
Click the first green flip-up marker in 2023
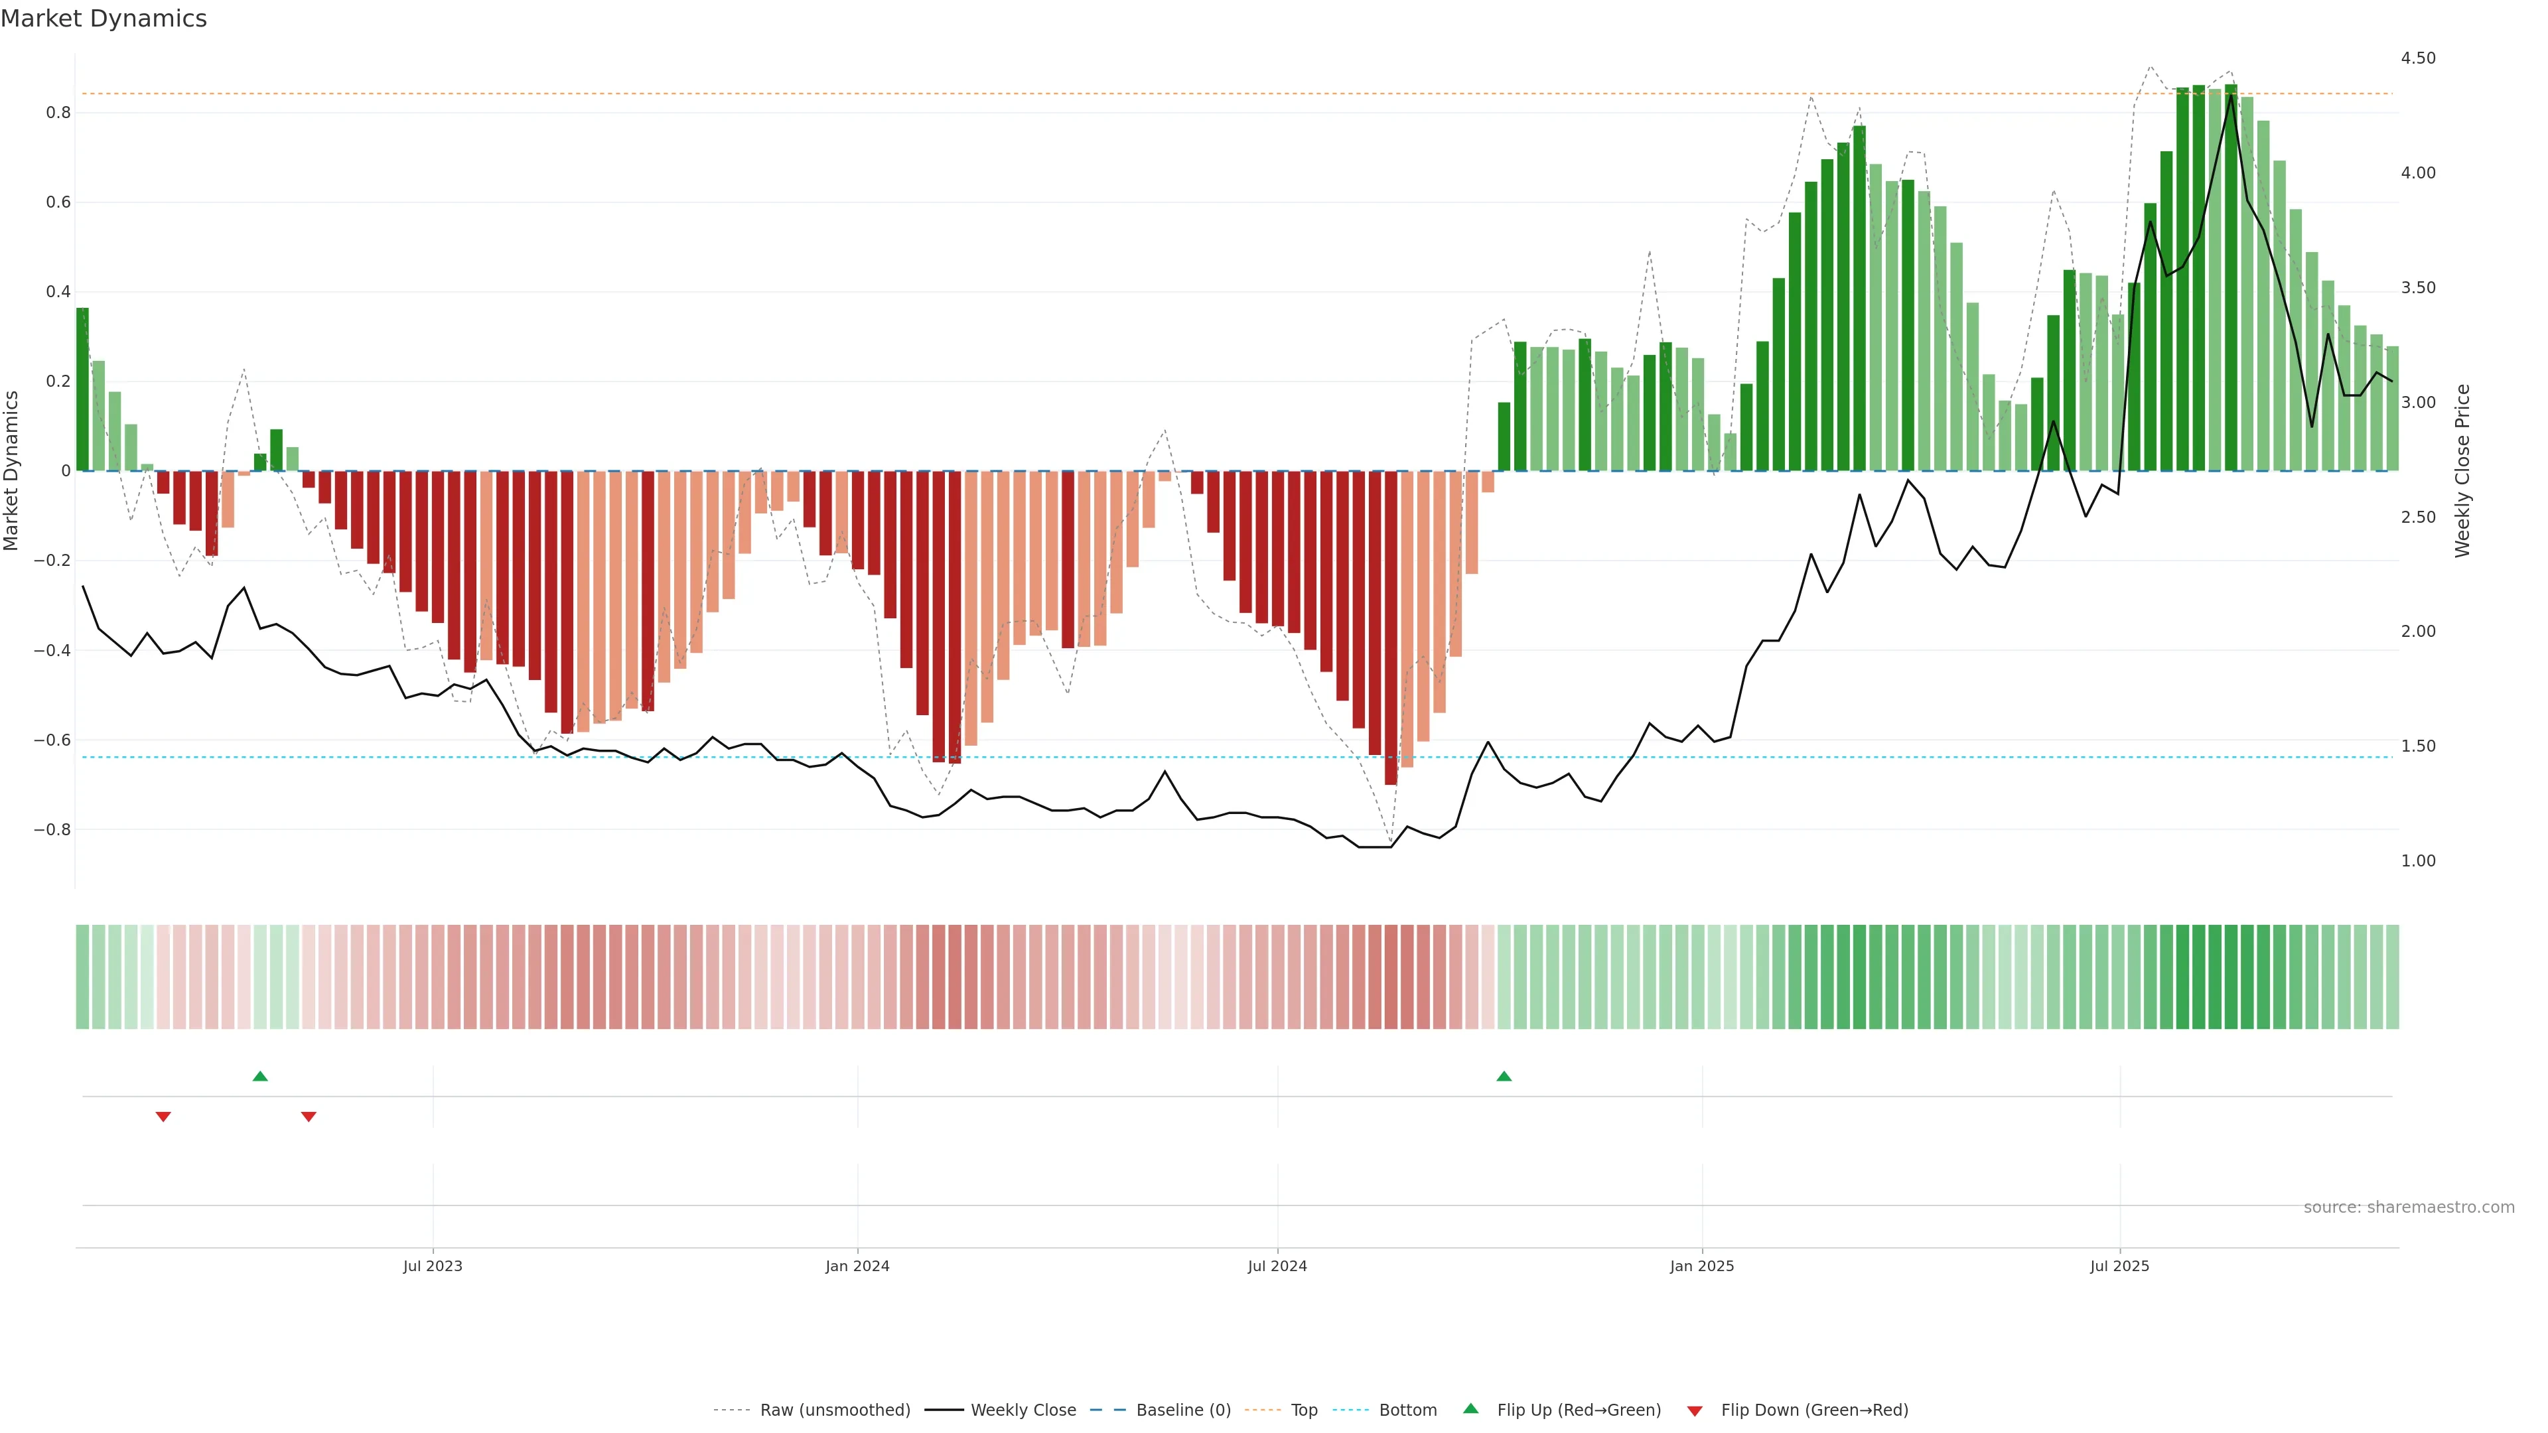coord(260,1076)
